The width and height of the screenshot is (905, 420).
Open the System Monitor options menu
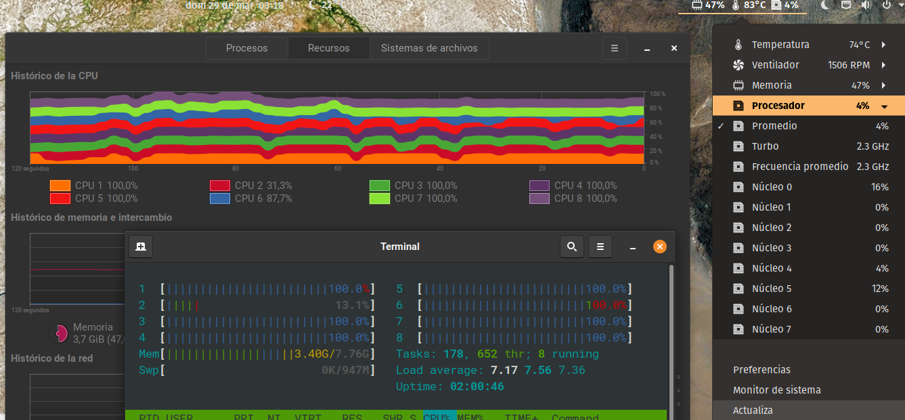point(614,47)
